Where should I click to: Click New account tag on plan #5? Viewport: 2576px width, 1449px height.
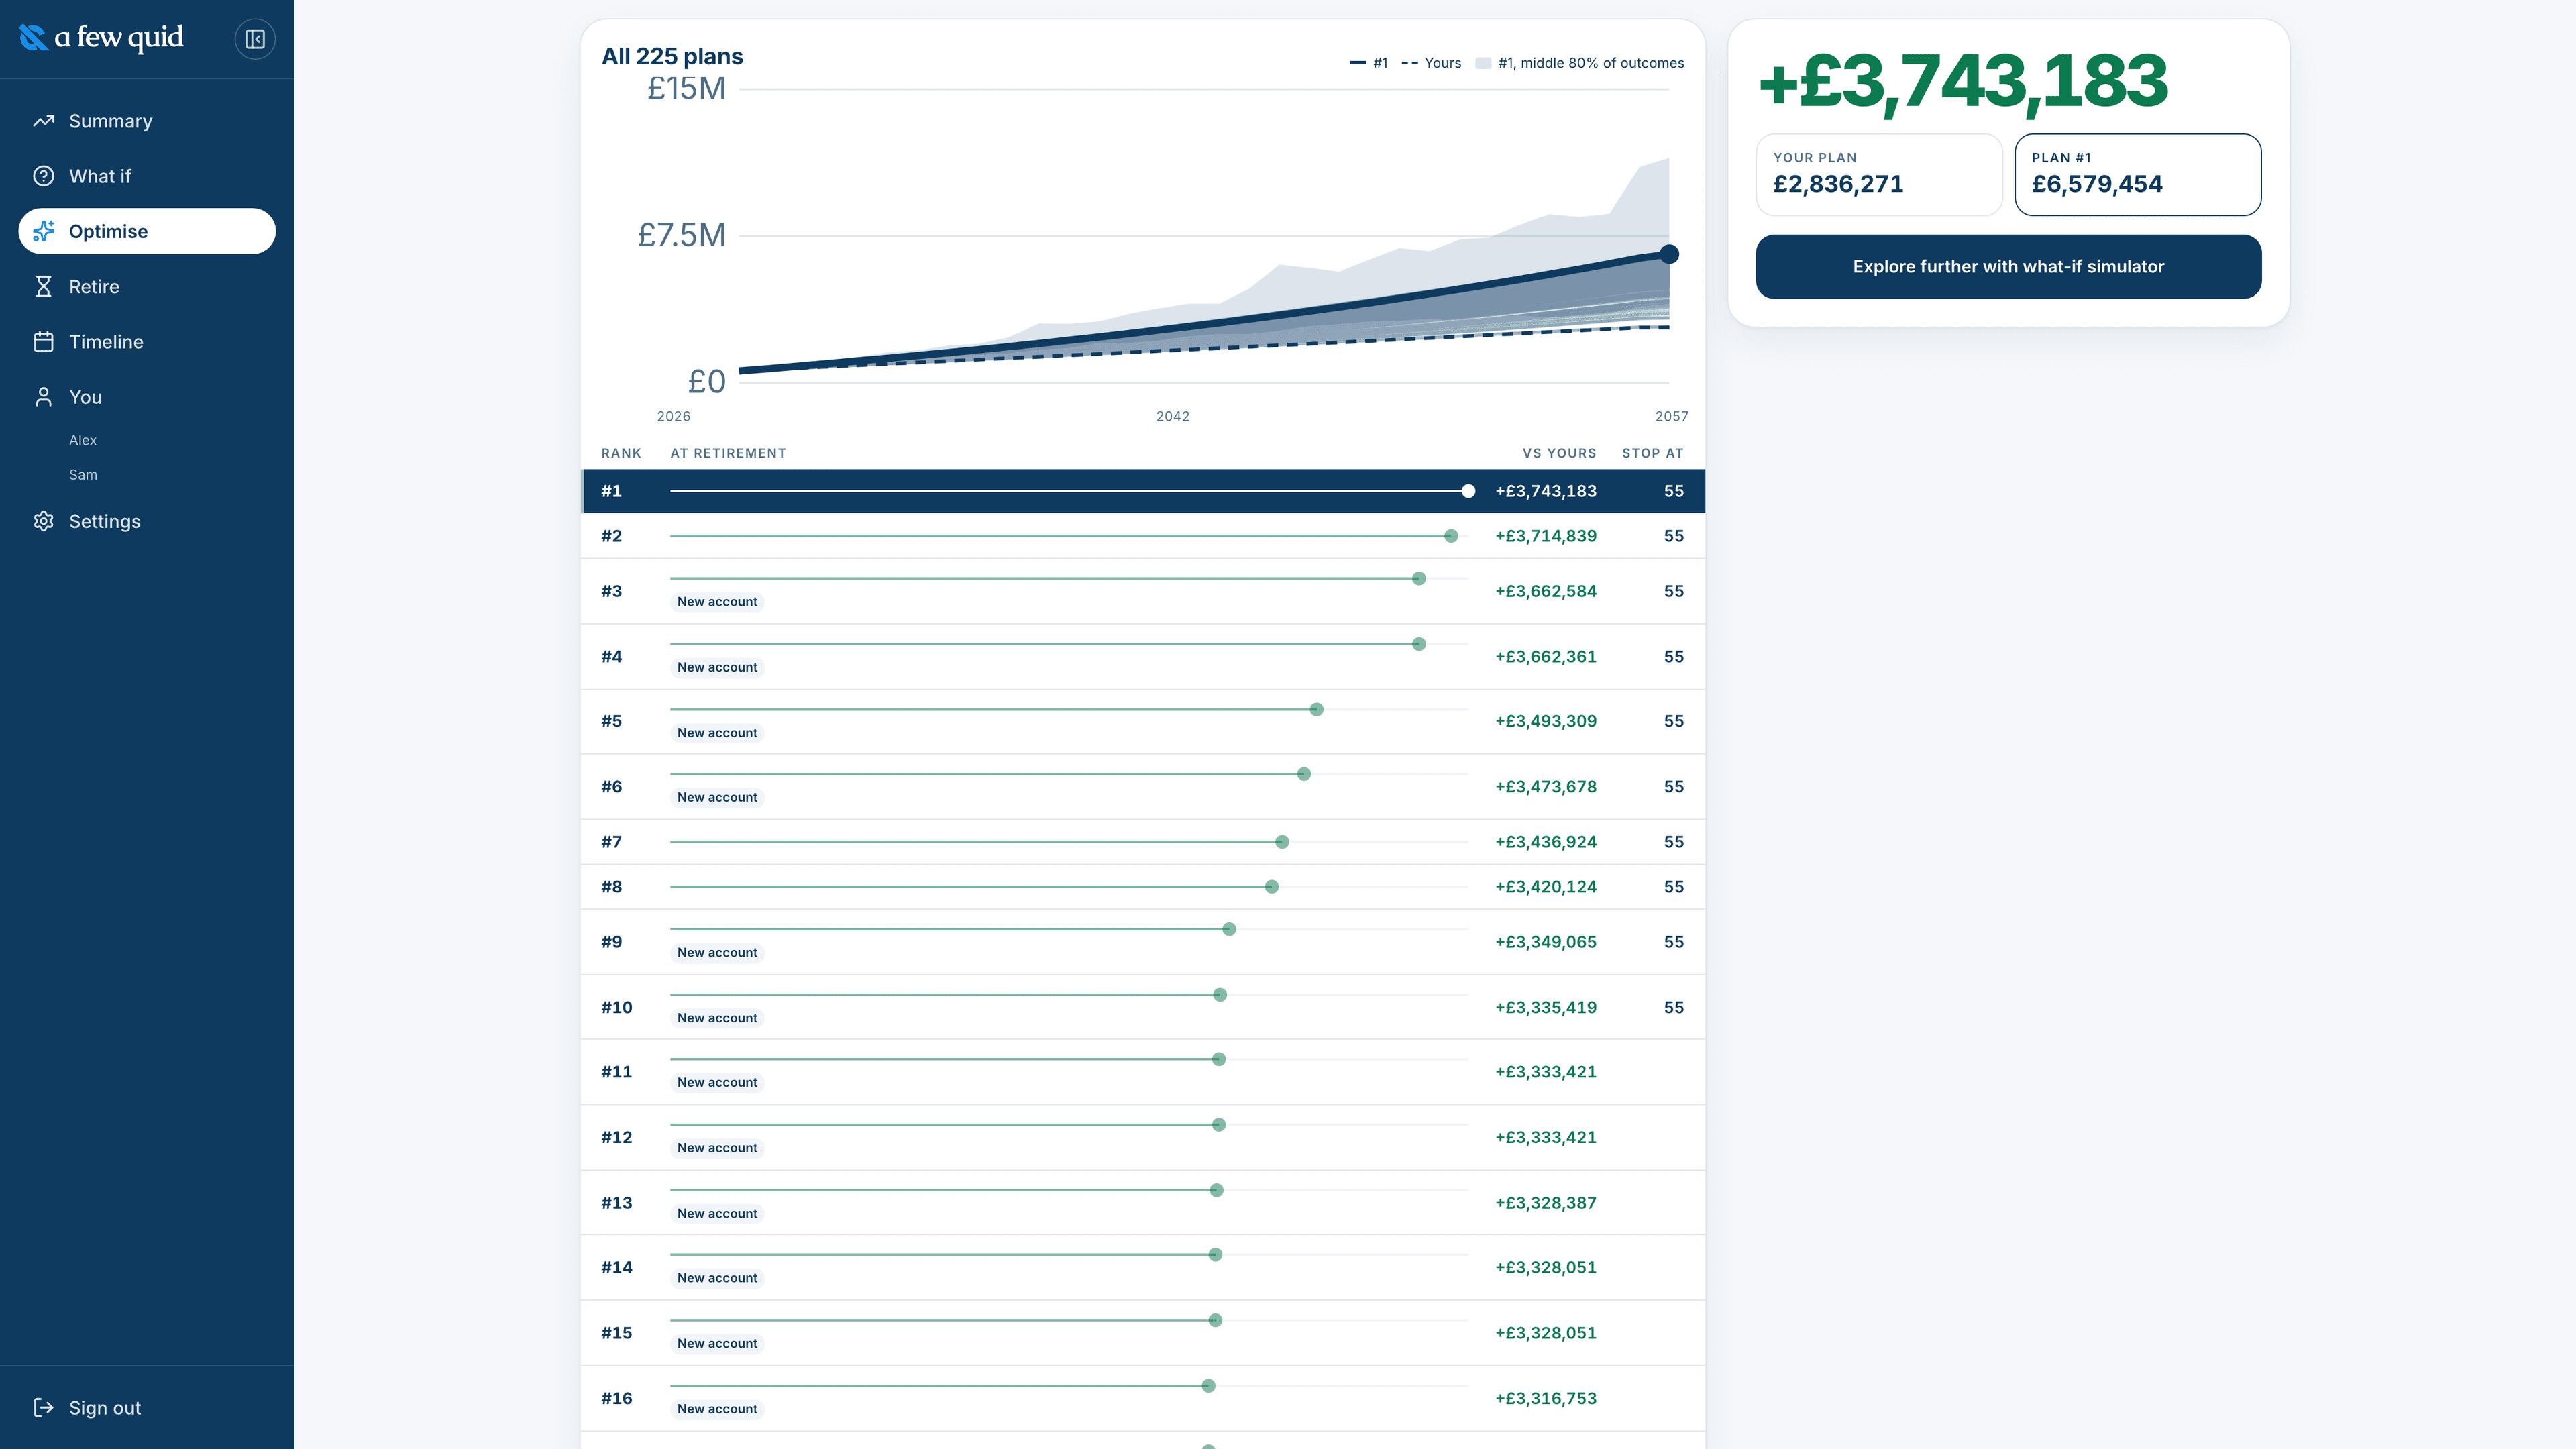point(717,732)
